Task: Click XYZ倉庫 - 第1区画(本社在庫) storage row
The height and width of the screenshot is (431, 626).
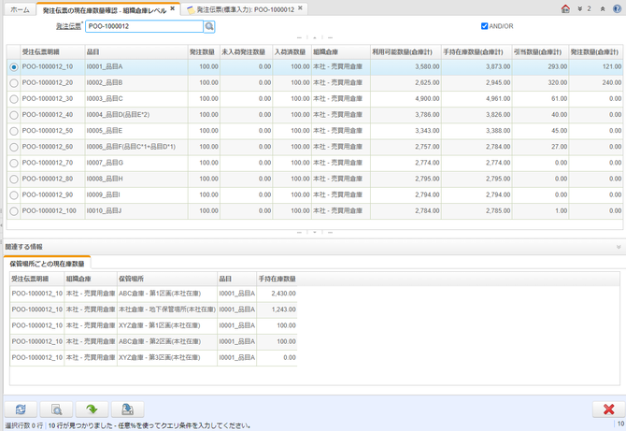Action: 153,325
